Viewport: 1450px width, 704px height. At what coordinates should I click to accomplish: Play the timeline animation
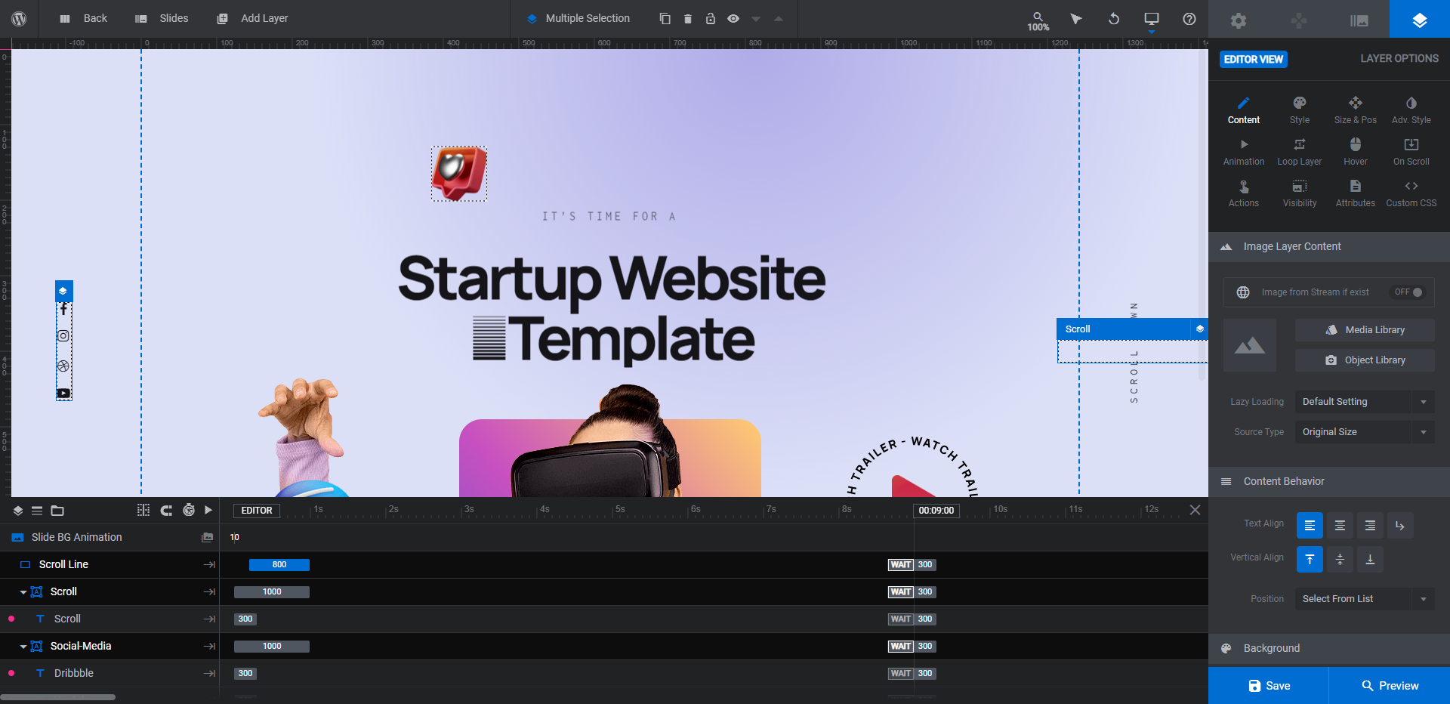(208, 510)
